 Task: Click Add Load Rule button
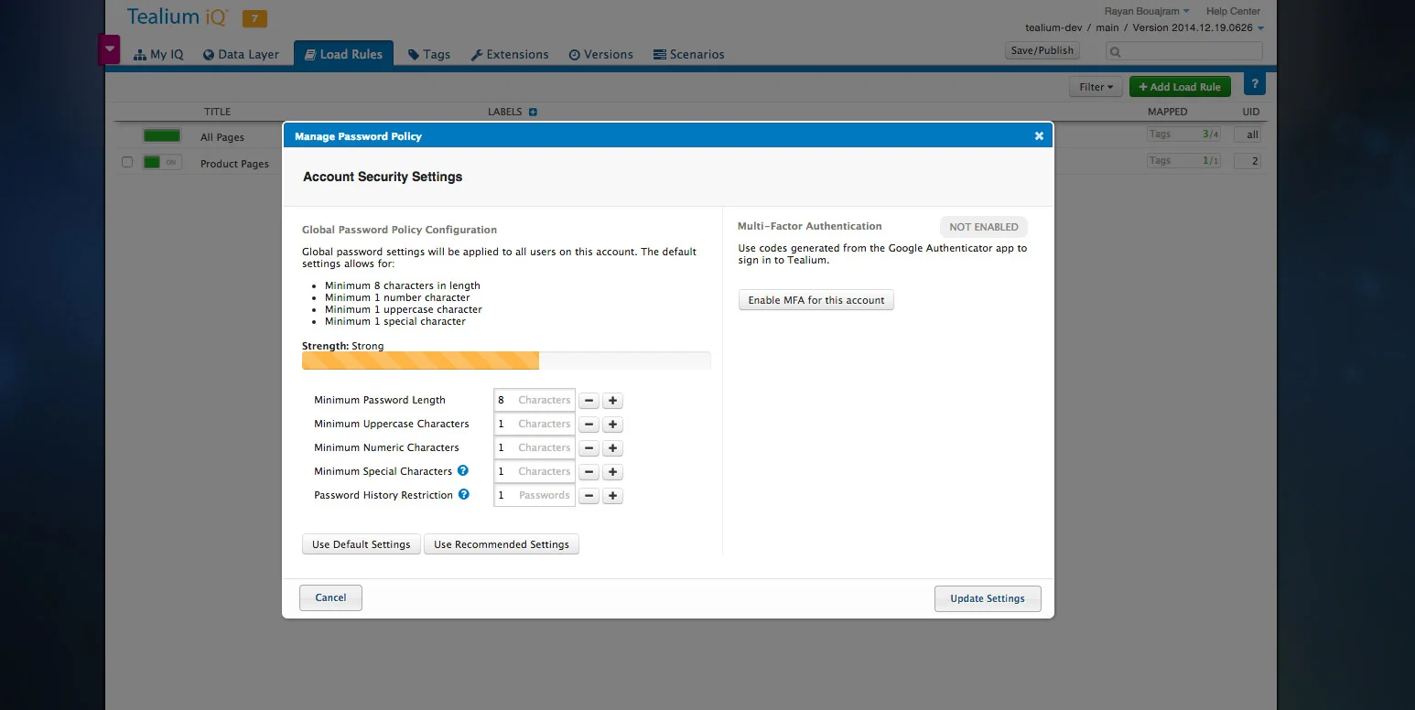[1180, 87]
